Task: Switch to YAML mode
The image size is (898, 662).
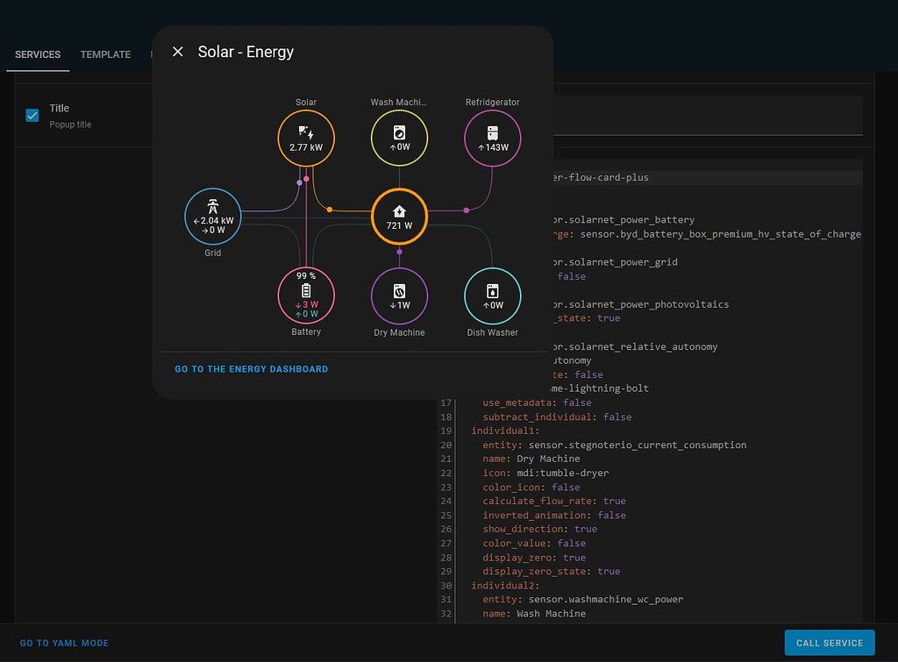Action: click(x=64, y=643)
